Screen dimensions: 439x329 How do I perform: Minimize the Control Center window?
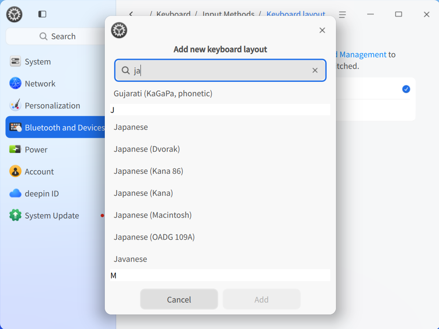point(370,14)
